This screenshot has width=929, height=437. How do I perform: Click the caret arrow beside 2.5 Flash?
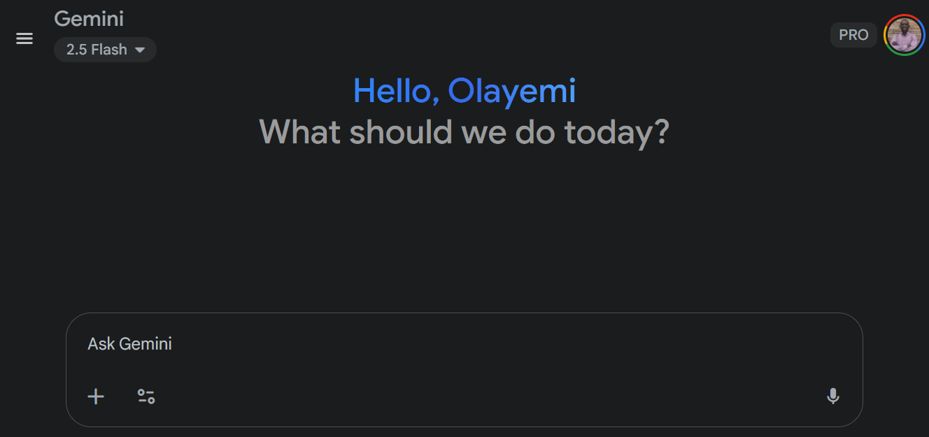140,50
